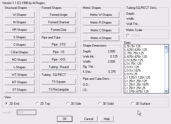The height and width of the screenshot is (124, 171).
Task: Click the Cancel button
Action: (x=89, y=119)
